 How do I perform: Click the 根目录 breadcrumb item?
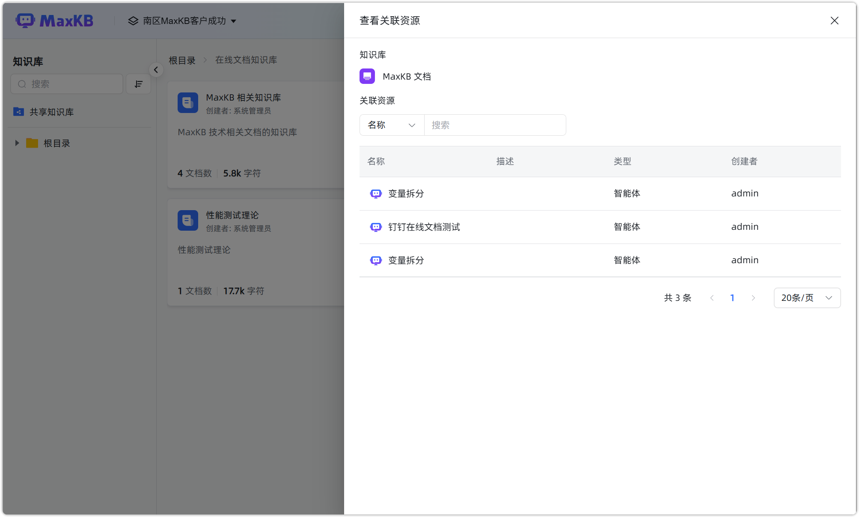pos(182,60)
